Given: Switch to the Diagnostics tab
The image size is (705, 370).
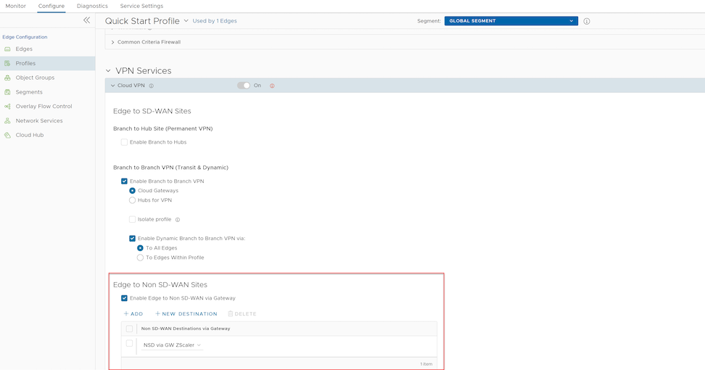Looking at the screenshot, I should (x=92, y=6).
